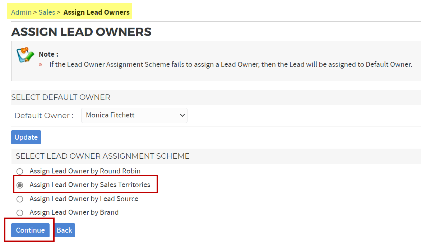Click the red double-arrow bullet in the note

tap(41, 65)
